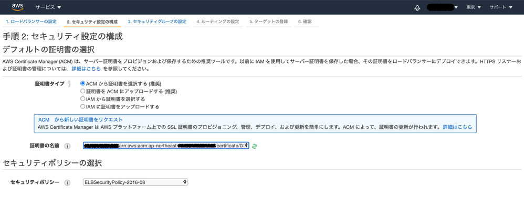Open the ELBSecurityPolicy-2016-08 dropdown
The image size is (524, 198).
click(x=135, y=182)
